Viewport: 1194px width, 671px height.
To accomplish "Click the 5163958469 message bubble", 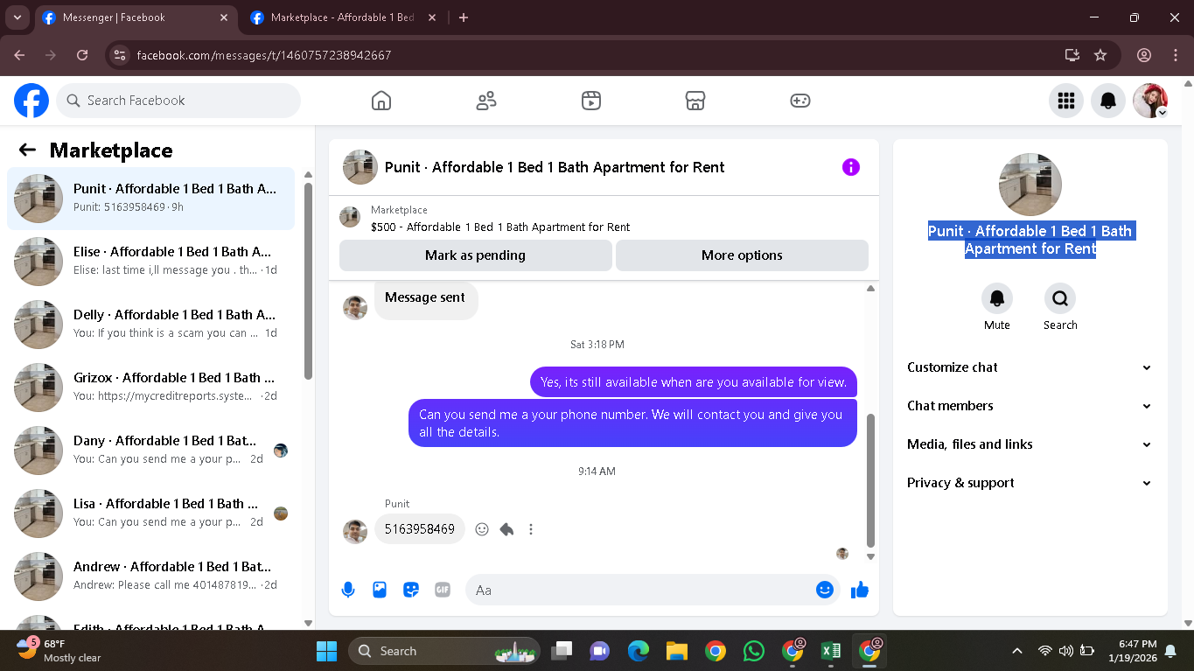I will (x=420, y=529).
